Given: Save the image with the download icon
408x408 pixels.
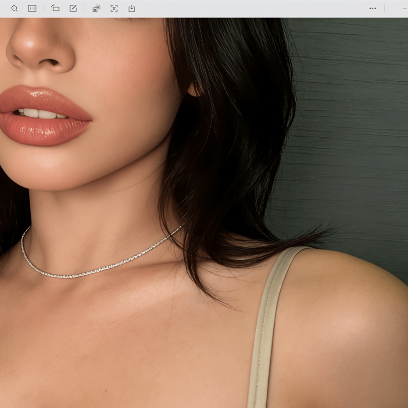Looking at the screenshot, I should click(x=132, y=9).
